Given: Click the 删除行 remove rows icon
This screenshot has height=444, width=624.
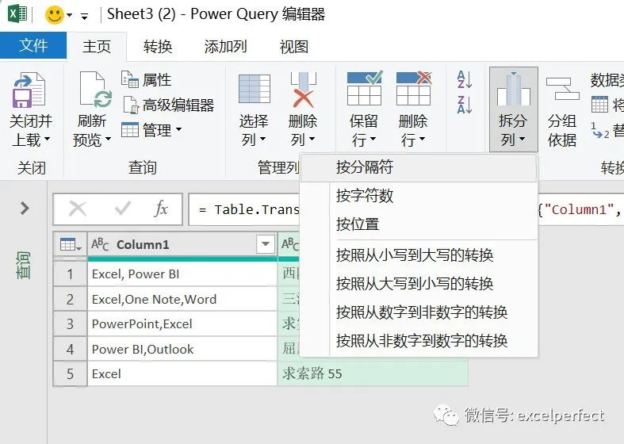Looking at the screenshot, I should pos(413,88).
